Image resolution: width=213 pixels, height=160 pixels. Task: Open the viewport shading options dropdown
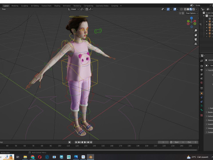point(197,9)
